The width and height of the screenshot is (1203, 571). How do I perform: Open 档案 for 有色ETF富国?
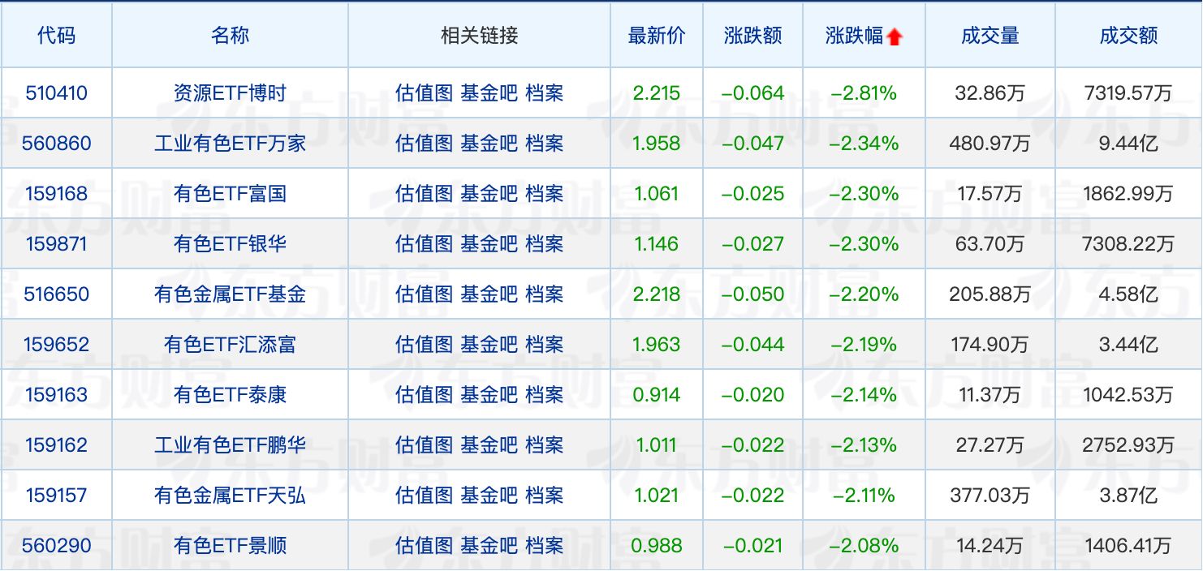tap(544, 194)
